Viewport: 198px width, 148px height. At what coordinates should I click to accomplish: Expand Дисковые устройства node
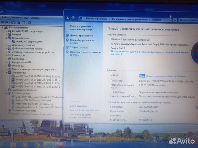tap(6, 45)
